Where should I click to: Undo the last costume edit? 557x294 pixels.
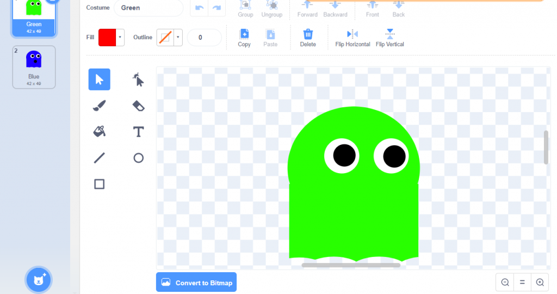tap(199, 8)
